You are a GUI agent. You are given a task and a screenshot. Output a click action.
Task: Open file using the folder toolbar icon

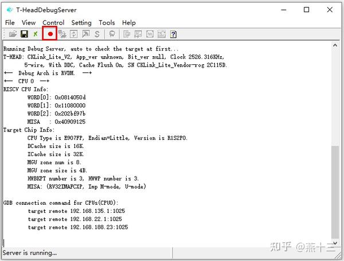click(13, 34)
